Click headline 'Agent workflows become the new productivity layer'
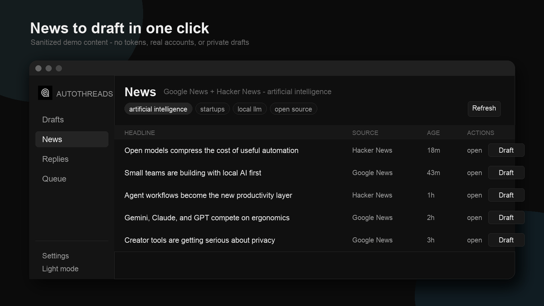Screen dimensions: 544x306 208,195
